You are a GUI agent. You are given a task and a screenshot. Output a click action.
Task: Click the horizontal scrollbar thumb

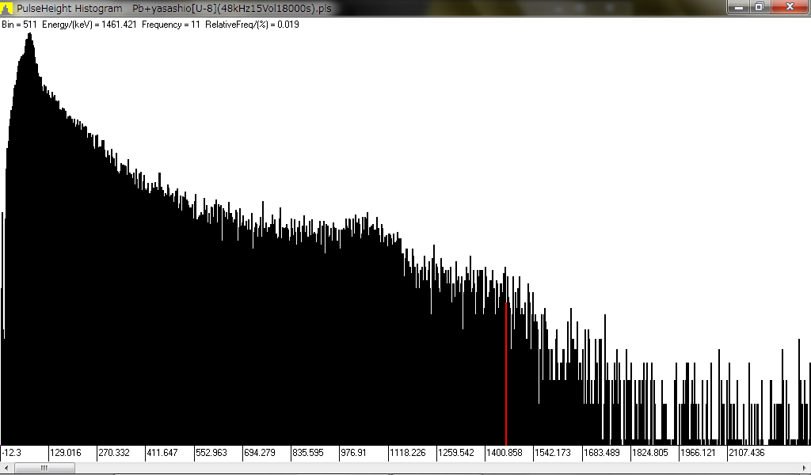coord(44,468)
